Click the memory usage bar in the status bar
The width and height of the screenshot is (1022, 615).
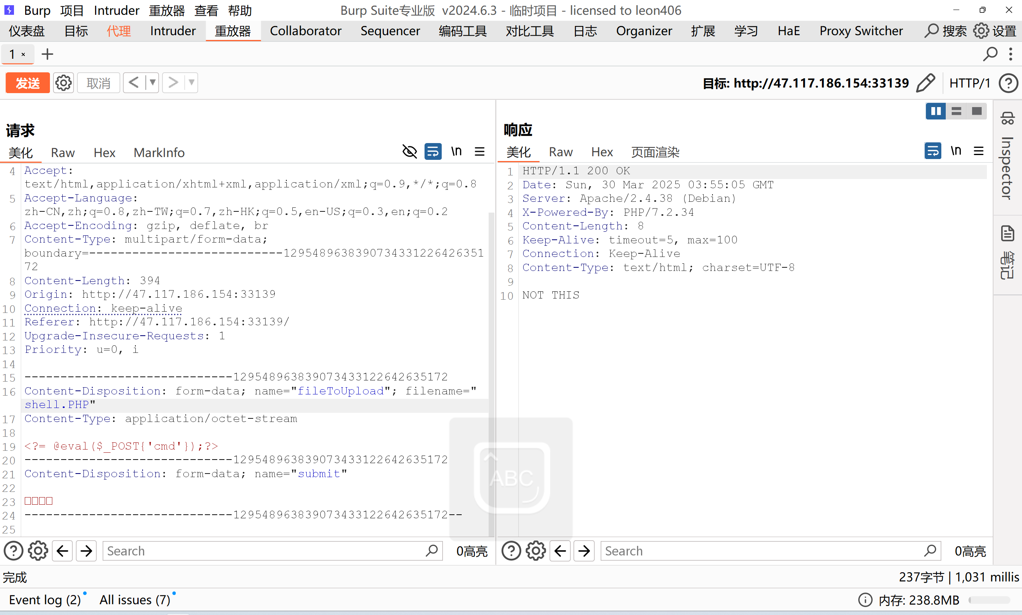click(x=989, y=600)
